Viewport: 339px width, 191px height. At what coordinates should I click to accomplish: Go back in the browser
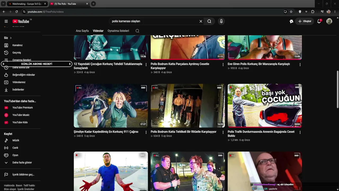click(x=4, y=12)
